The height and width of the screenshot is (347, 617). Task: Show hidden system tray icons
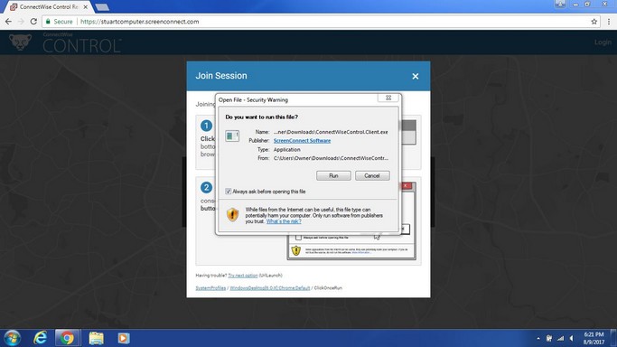point(538,338)
